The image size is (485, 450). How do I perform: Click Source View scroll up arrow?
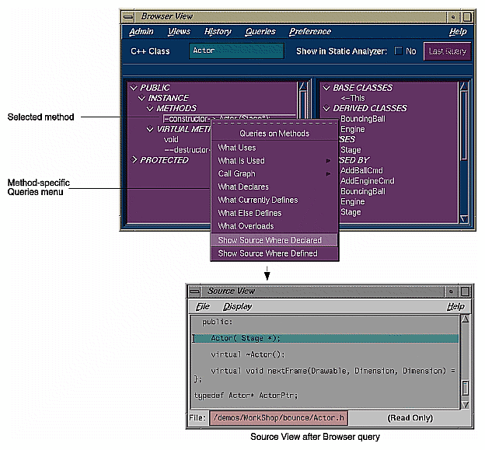tap(465, 319)
